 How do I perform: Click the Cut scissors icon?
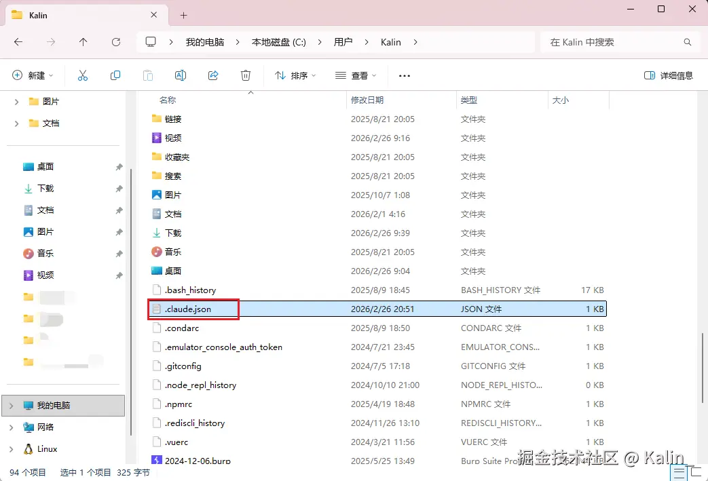click(x=83, y=75)
